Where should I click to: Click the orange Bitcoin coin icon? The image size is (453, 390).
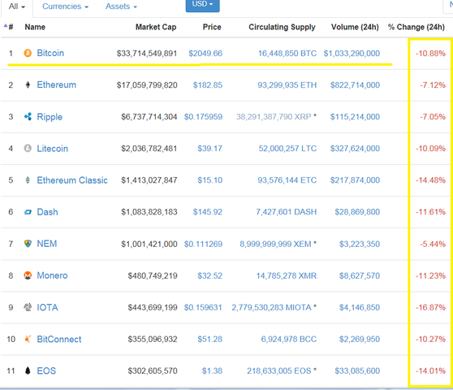click(28, 53)
